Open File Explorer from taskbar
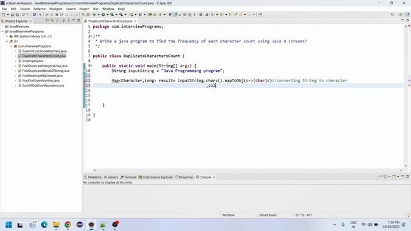The height and width of the screenshot is (231, 411). point(56,225)
